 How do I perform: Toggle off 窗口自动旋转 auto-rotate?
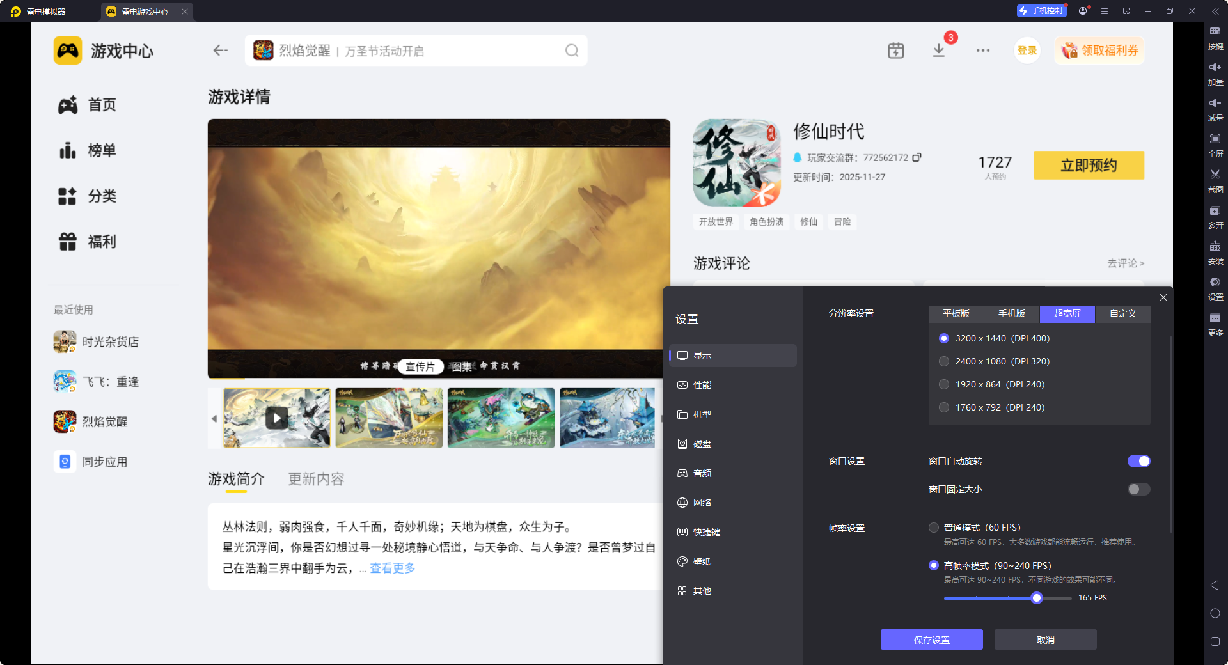point(1138,461)
